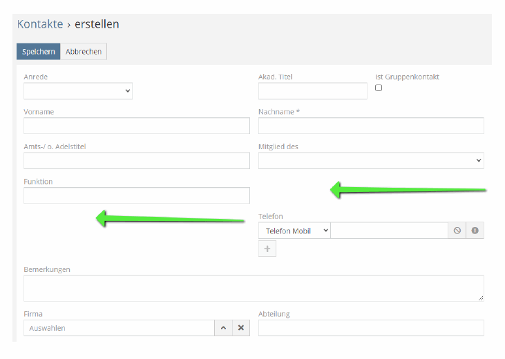Click the Amts-/ o. Adelstitel field
This screenshot has height=359, width=505.
click(x=137, y=161)
